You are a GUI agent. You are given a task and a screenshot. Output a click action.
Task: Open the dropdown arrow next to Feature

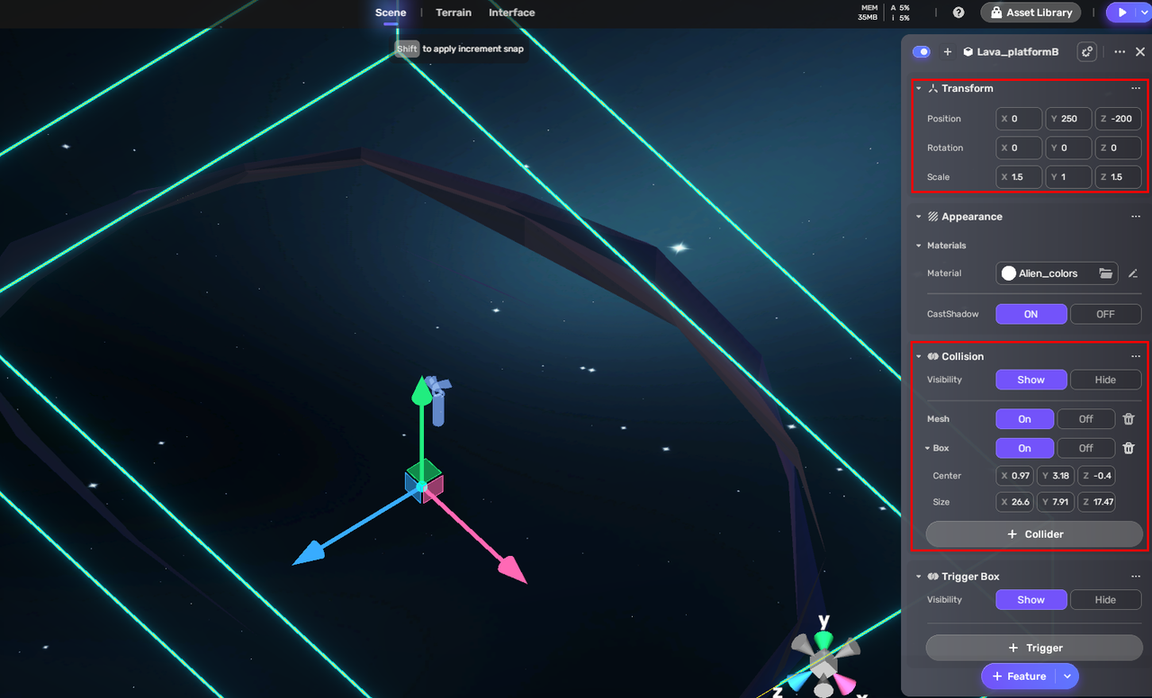coord(1067,676)
